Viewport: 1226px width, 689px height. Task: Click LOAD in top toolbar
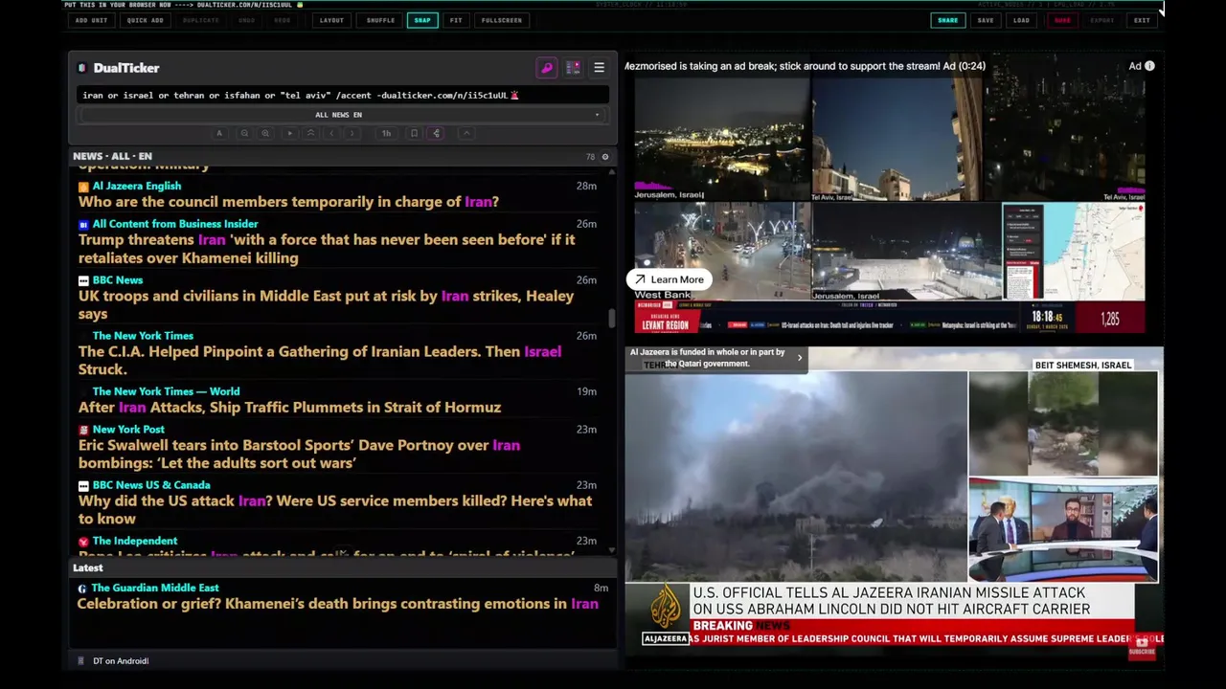1022,20
